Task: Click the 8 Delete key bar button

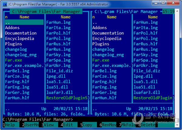Action: (147, 125)
